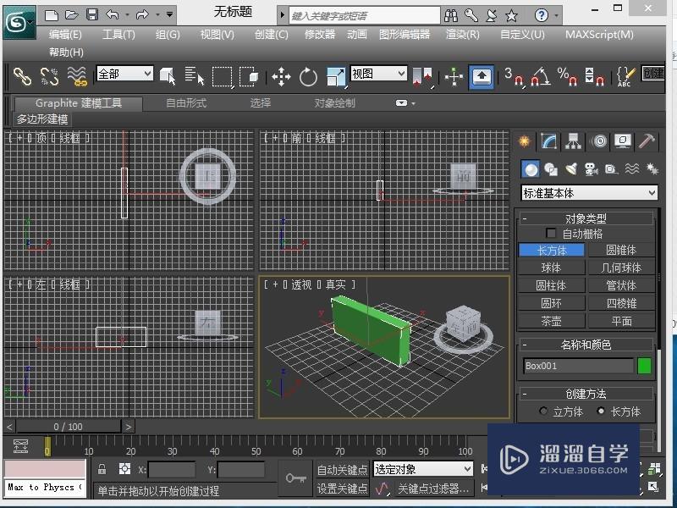Viewport: 677px width, 508px height.
Task: Switch to the 自由形式 ribbon tab
Action: point(186,103)
